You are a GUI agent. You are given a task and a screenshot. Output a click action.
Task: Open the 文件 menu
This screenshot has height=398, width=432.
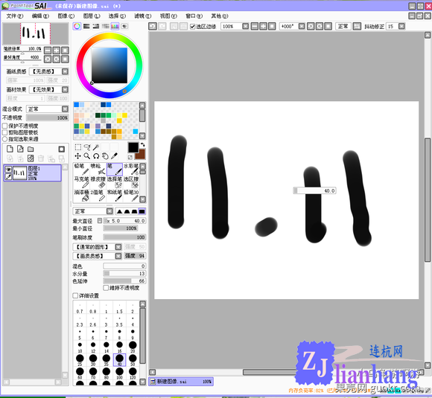(15, 16)
